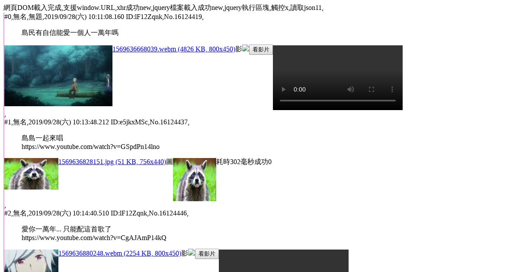Open 1569636668039.webm file link
The height and width of the screenshot is (272, 519).
[x=174, y=49]
